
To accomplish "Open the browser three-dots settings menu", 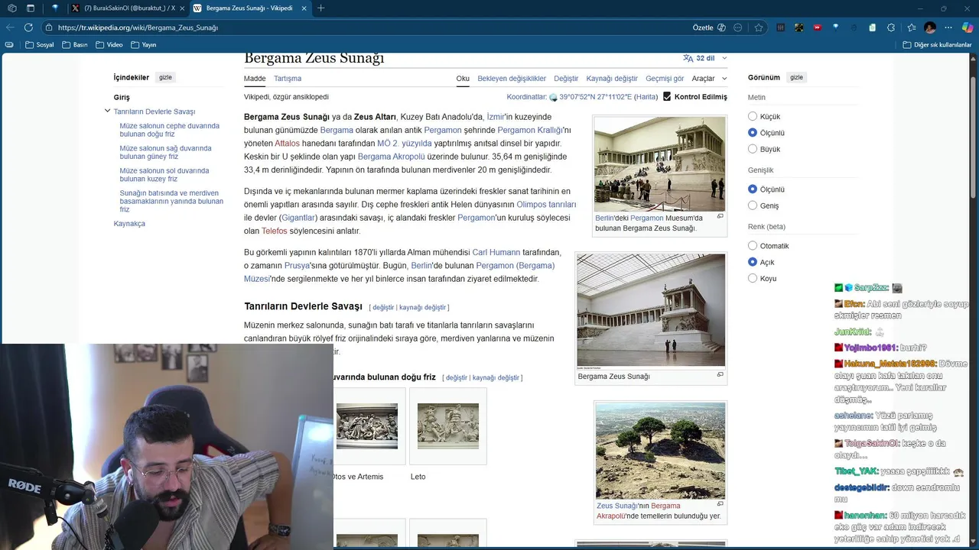I will [x=949, y=27].
